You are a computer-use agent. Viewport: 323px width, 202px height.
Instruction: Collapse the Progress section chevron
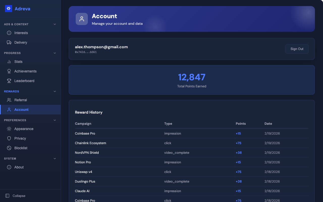[55, 53]
